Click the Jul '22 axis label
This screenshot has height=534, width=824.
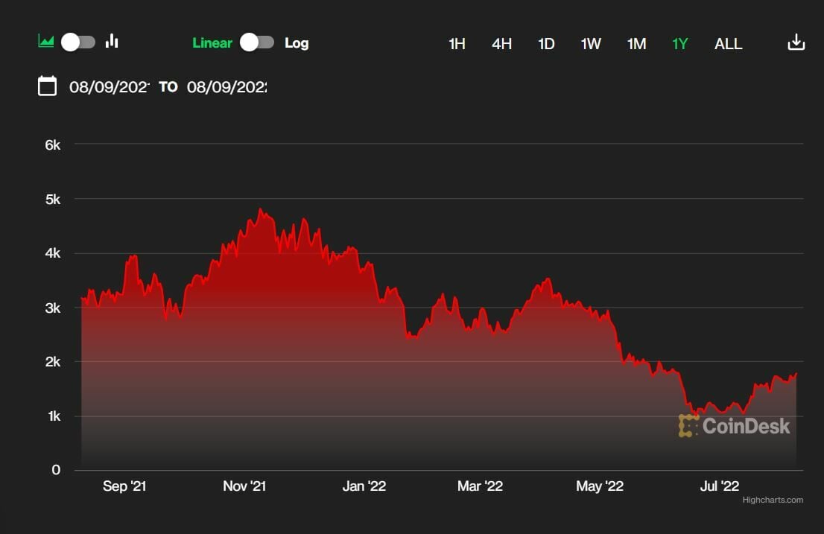click(x=720, y=486)
